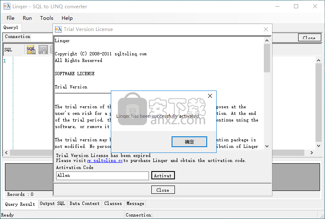Click line number 1 in SQL editor
Viewport: 325px width, 219px height.
coord(5,61)
